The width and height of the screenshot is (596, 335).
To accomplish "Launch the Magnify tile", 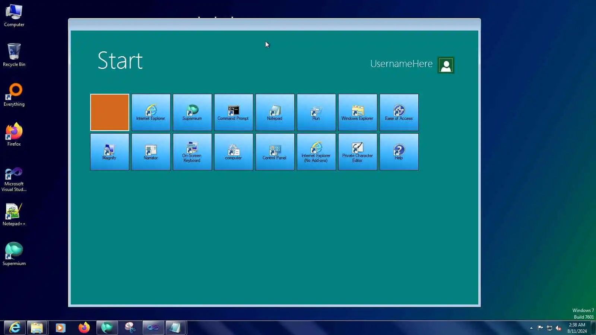I will (110, 152).
